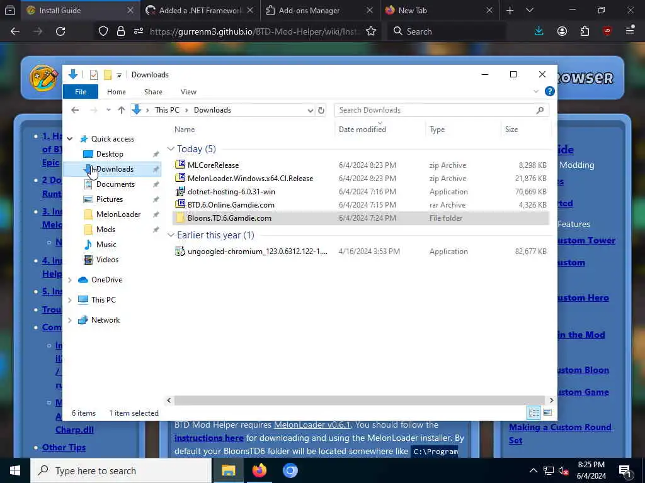Viewport: 645px width, 483px height.
Task: Click the Explorer horizontal scrollbar
Action: (x=360, y=401)
